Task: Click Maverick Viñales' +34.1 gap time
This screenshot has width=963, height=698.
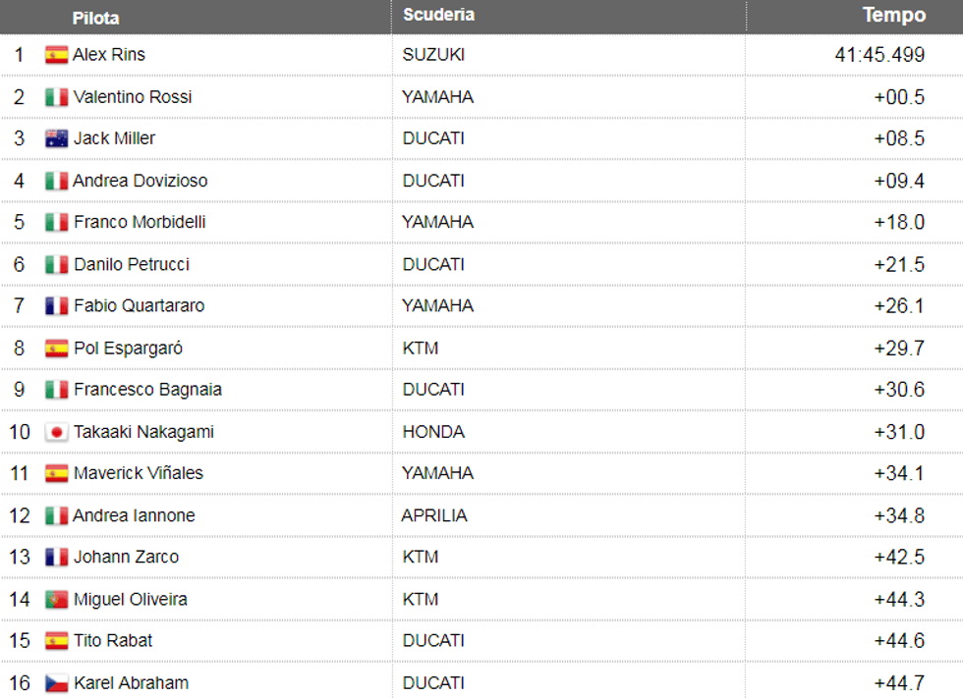Action: pyautogui.click(x=899, y=473)
